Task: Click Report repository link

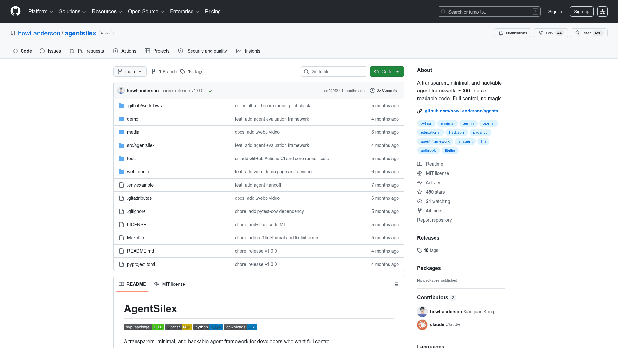Action: coord(434,220)
